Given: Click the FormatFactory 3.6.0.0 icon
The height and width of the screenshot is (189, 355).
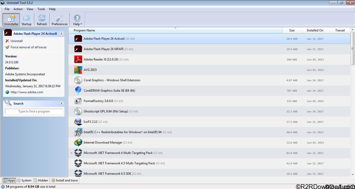Looking at the screenshot, I should [x=78, y=101].
